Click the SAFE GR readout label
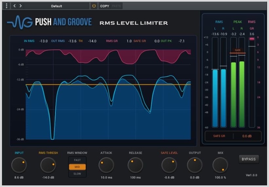The image size is (269, 187). click(x=219, y=136)
